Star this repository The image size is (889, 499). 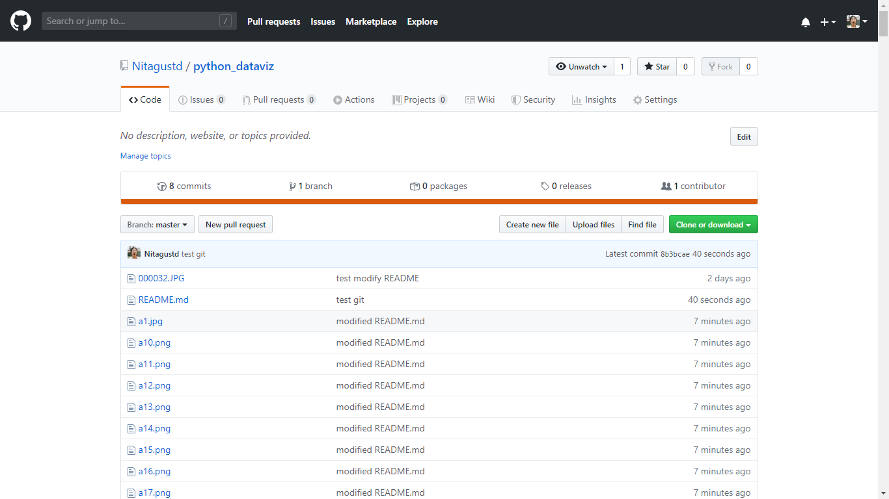tap(657, 66)
